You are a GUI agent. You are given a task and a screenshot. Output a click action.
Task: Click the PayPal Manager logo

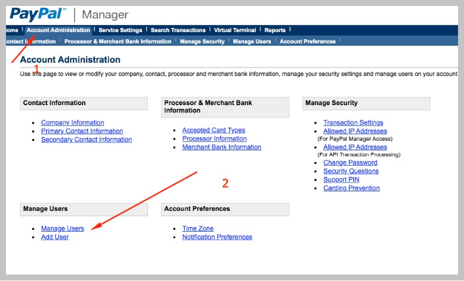[x=69, y=14]
